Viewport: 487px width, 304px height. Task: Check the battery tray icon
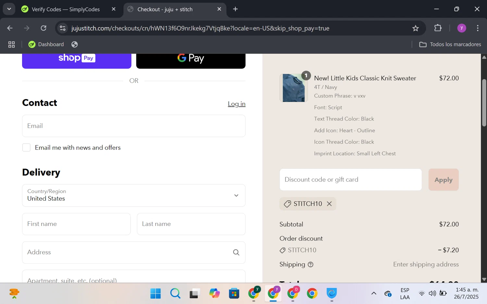pos(443,294)
